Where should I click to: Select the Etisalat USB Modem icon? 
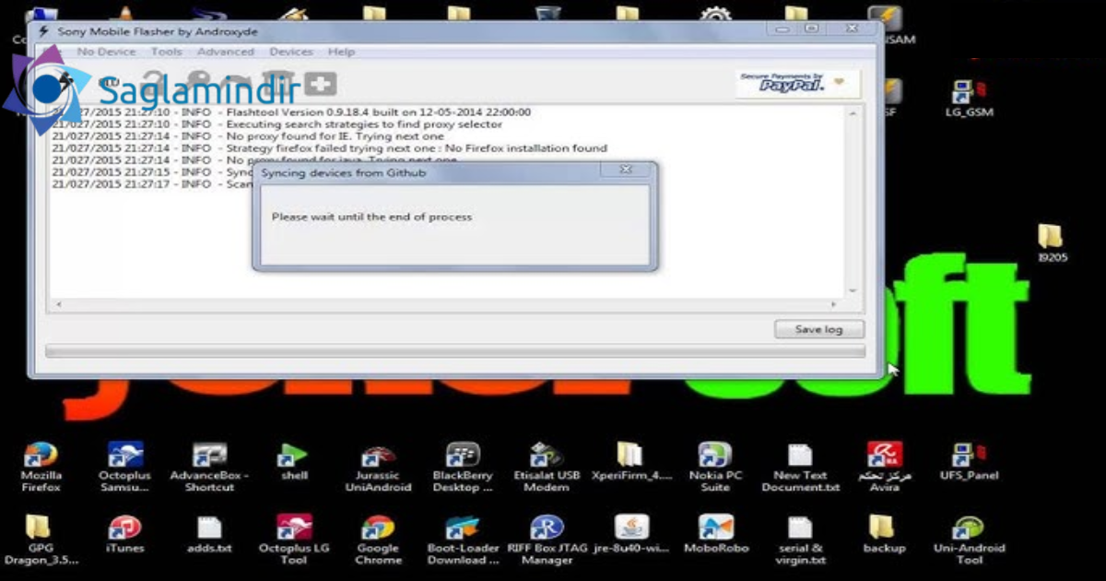click(x=547, y=467)
